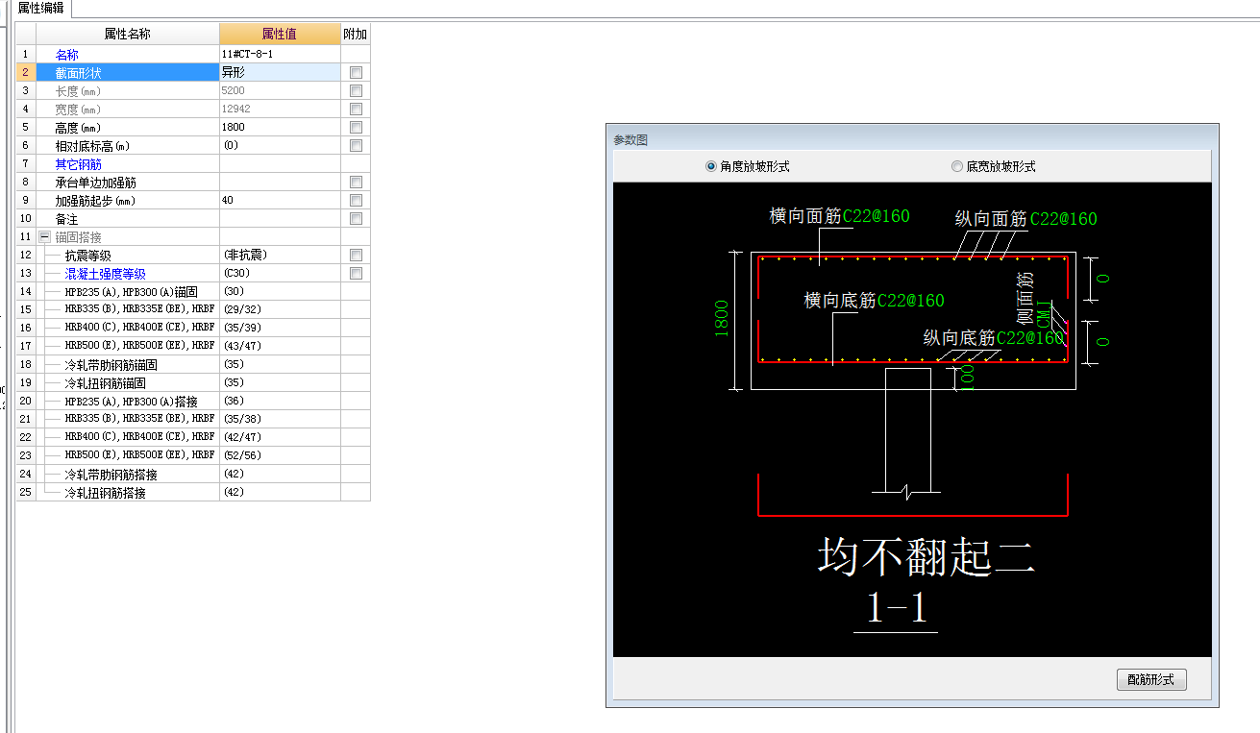
Task: Click the 混凝土强度等级 property label
Action: (x=106, y=274)
